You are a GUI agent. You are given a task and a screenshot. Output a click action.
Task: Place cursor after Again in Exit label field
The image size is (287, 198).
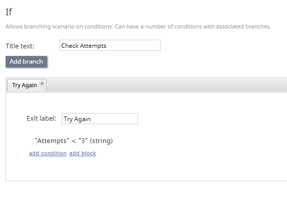(x=91, y=119)
